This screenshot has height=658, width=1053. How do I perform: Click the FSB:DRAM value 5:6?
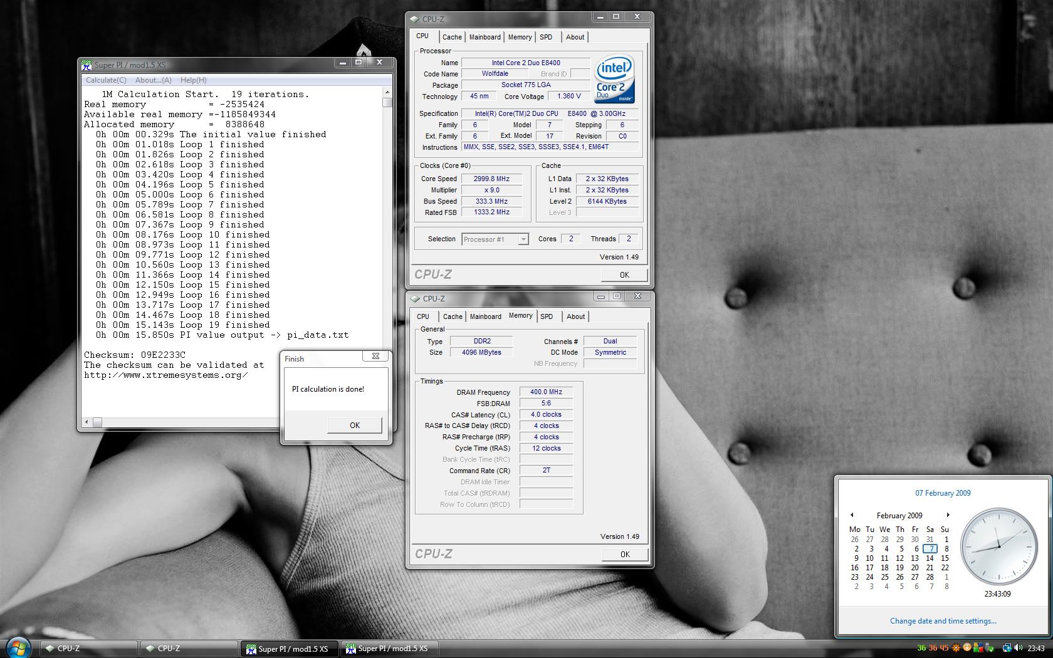point(546,403)
